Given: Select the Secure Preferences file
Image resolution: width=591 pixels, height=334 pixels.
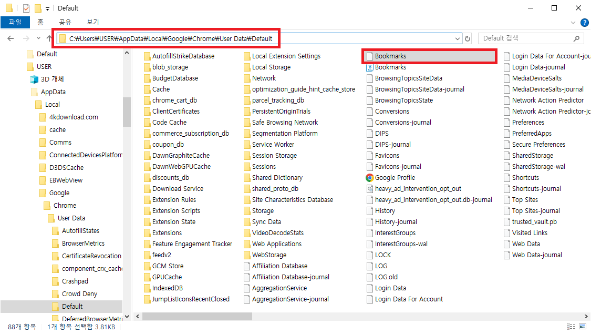Looking at the screenshot, I should [538, 145].
